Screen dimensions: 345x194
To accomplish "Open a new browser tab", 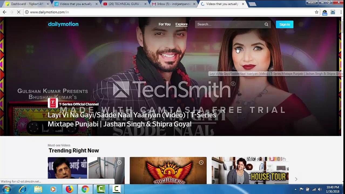I will 252,4.
